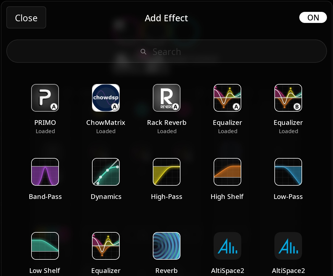Select Equalizer preset B
Viewport: 333px width, 276px height.
pos(288,98)
